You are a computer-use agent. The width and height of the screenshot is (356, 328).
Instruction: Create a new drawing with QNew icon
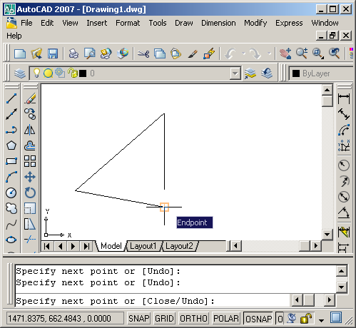(x=20, y=53)
